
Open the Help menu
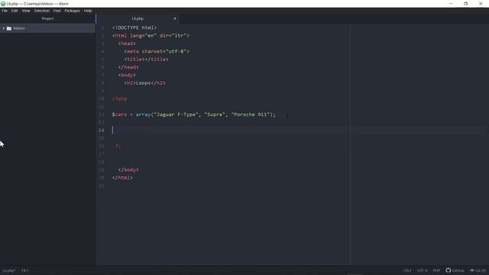coord(88,11)
